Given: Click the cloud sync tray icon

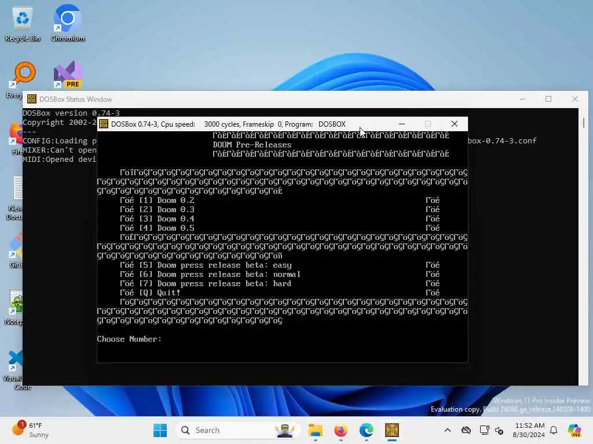Looking at the screenshot, I should click(466, 430).
